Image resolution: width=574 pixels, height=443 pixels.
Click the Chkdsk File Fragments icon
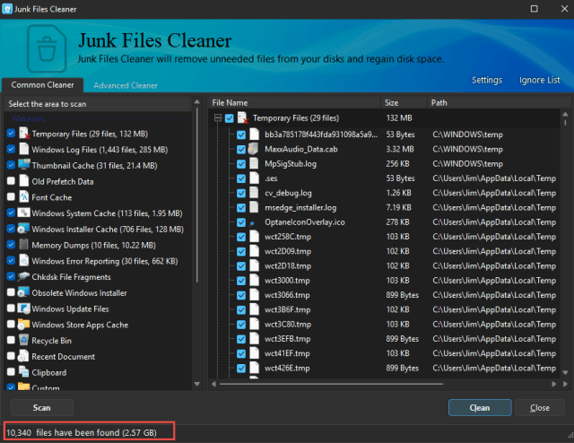[24, 276]
